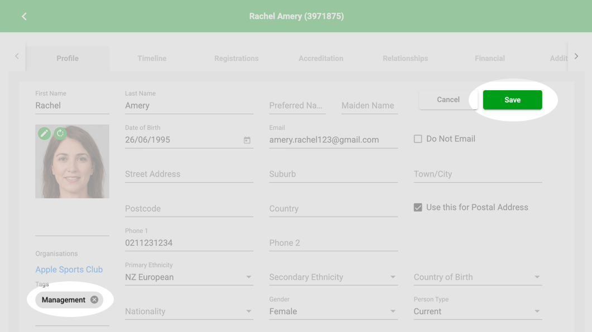Screen dimensions: 592x332
Task: Click the green Save button
Action: (x=512, y=100)
